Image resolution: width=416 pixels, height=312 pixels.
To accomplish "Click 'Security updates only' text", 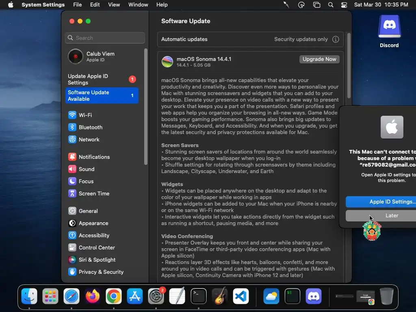I will (x=301, y=39).
